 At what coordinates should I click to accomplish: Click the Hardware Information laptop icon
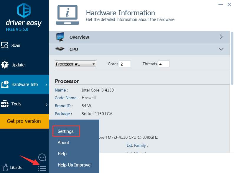coord(67,15)
